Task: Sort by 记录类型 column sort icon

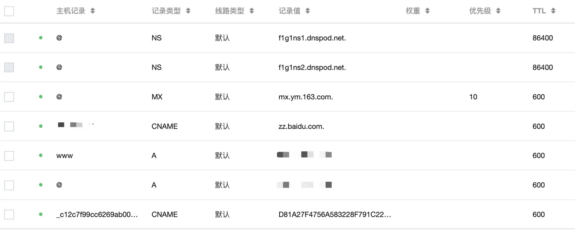Action: [188, 11]
